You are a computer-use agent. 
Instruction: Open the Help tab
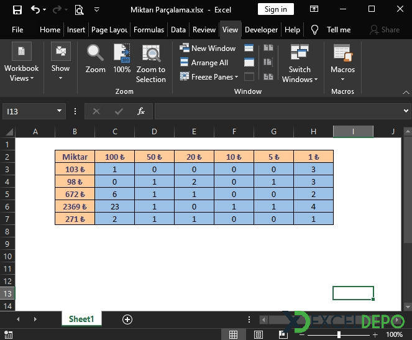(292, 30)
